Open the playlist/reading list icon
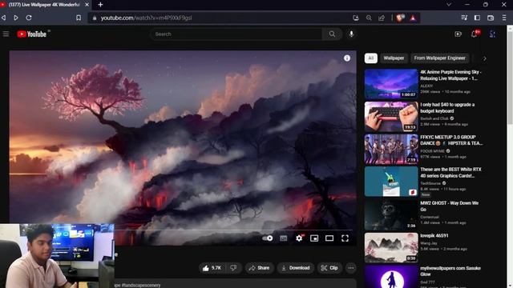The height and width of the screenshot is (288, 513). click(464, 18)
